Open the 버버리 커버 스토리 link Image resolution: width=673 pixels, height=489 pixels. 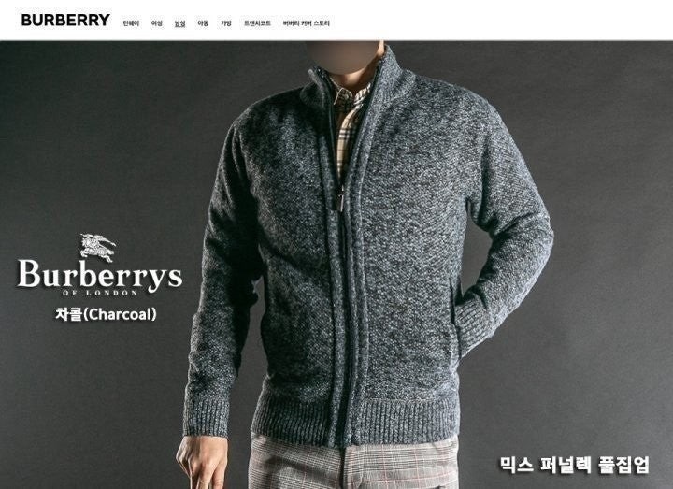(306, 23)
